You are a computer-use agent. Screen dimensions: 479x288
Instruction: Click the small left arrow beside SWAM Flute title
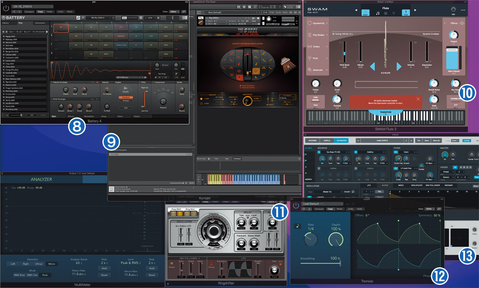(x=356, y=10)
